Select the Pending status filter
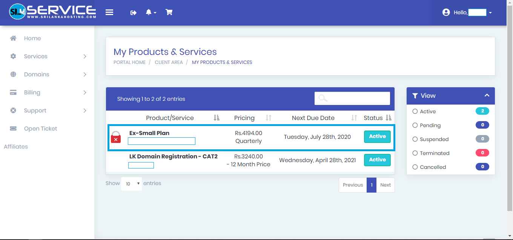 coord(415,125)
